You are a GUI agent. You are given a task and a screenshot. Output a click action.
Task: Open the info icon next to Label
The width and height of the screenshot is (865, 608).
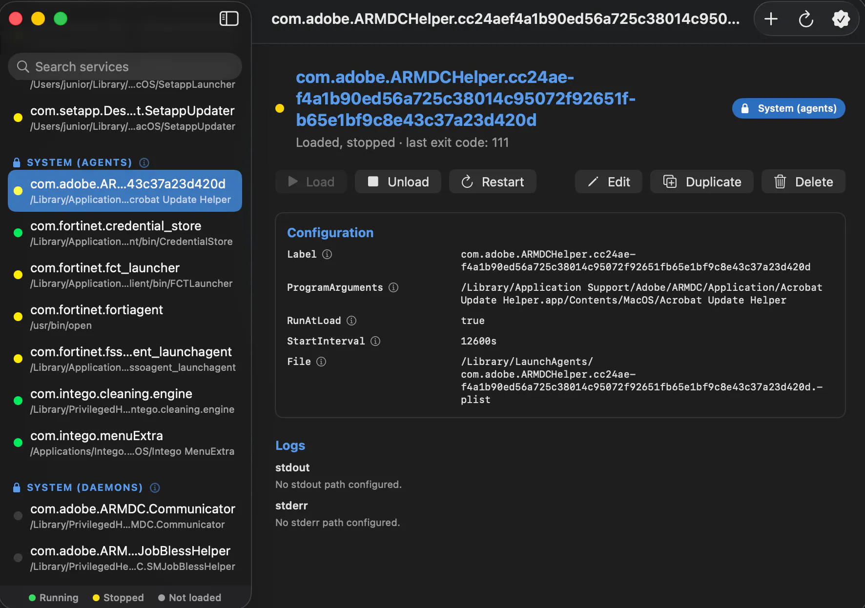click(327, 254)
